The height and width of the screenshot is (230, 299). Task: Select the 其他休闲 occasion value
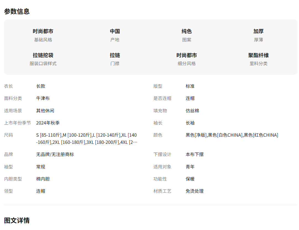tap(45, 111)
